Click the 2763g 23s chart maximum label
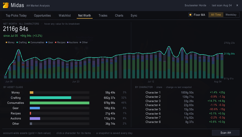Image resolution: width=242 pixels, height=137 pixels. point(229,43)
